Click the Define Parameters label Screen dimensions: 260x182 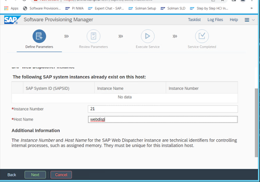coord(39,47)
